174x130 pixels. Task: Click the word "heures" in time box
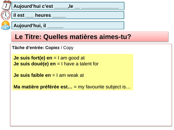coord(43,15)
